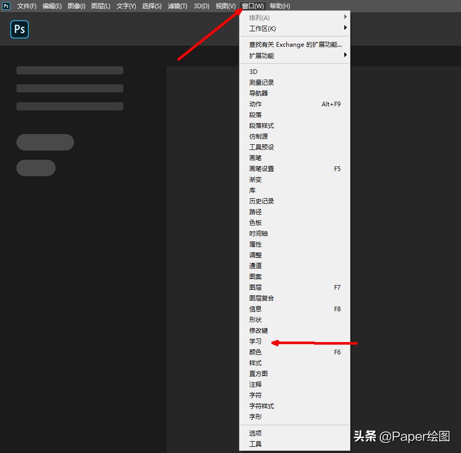Click the Photoshop home icon

[x=19, y=29]
